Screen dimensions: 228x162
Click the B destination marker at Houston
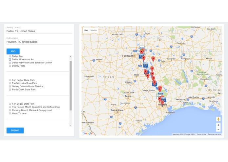(x=162, y=103)
